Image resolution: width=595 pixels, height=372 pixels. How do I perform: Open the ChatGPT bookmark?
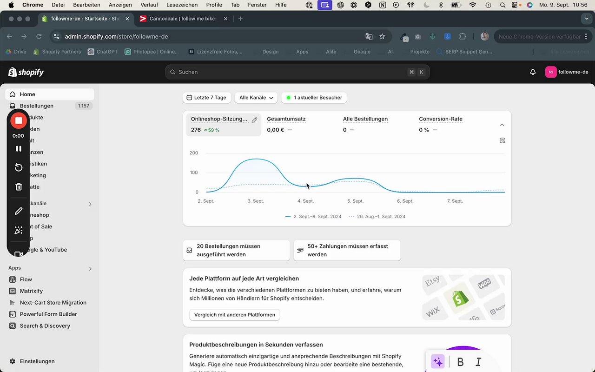[x=103, y=52]
